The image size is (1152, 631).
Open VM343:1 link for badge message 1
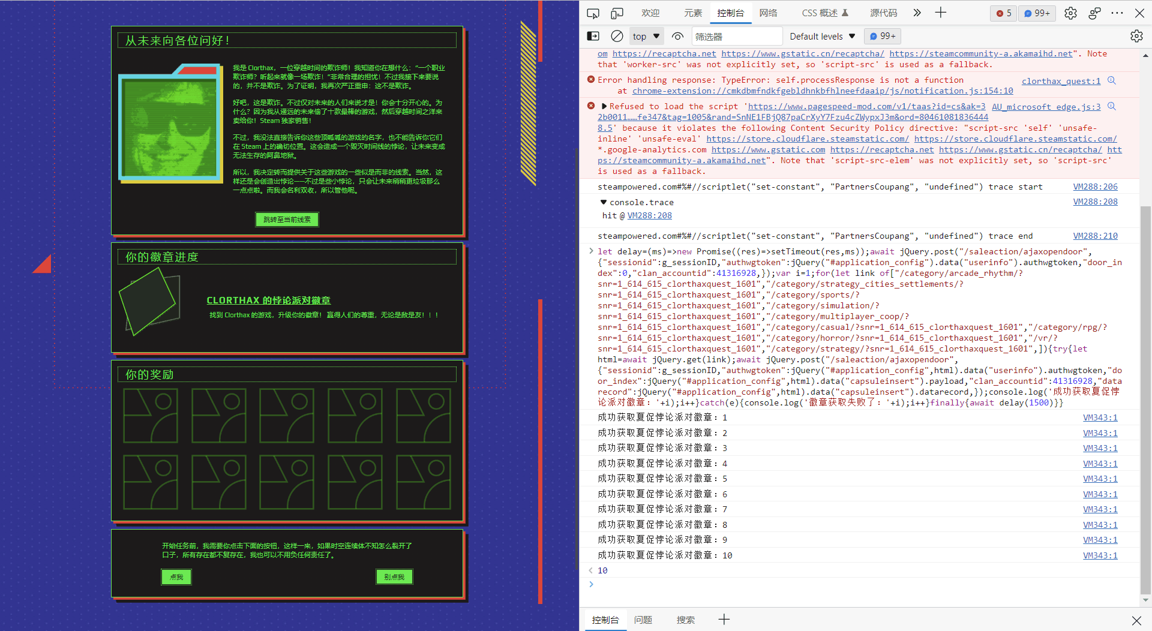click(1100, 417)
